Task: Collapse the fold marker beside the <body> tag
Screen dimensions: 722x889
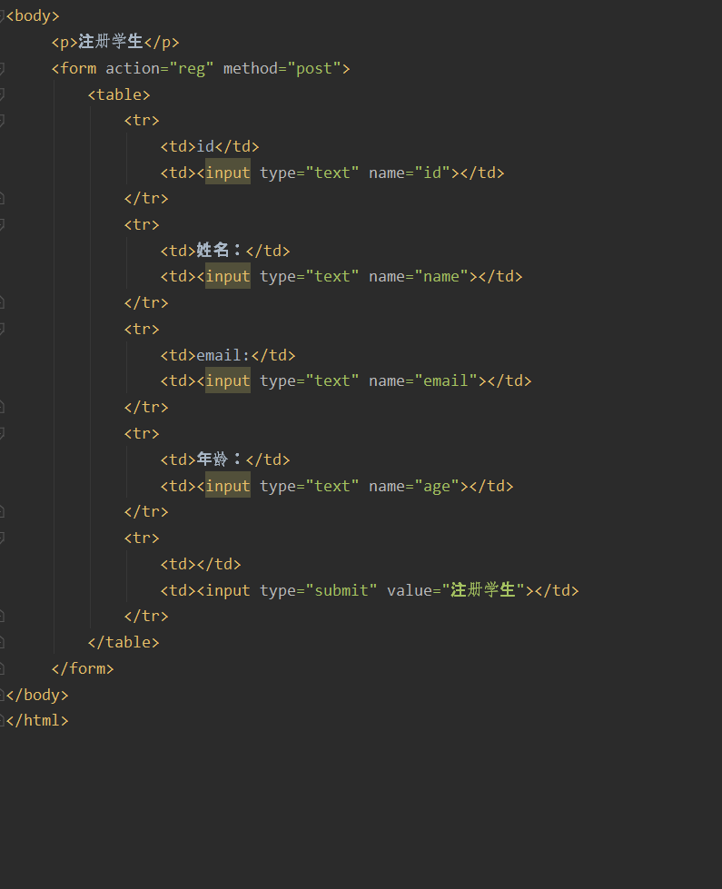Action: click(x=2, y=15)
